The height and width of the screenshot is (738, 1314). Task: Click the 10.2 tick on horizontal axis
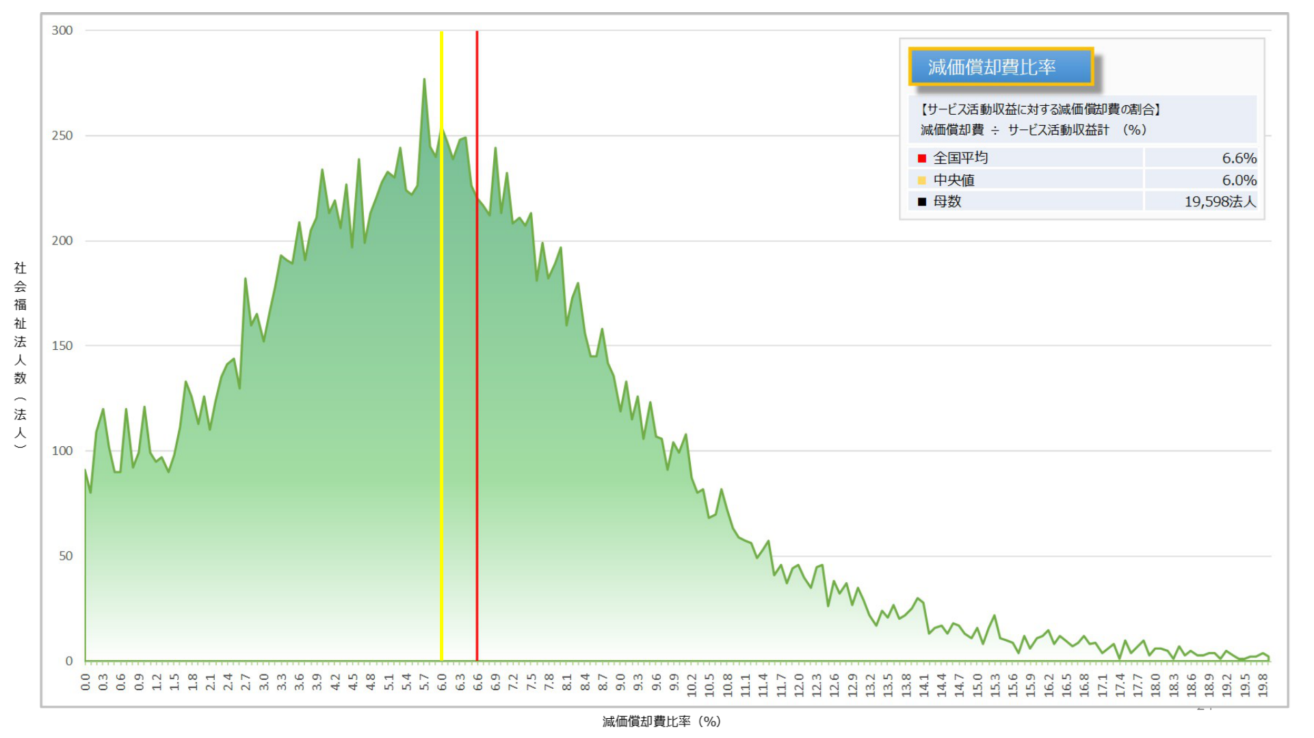[x=692, y=685]
